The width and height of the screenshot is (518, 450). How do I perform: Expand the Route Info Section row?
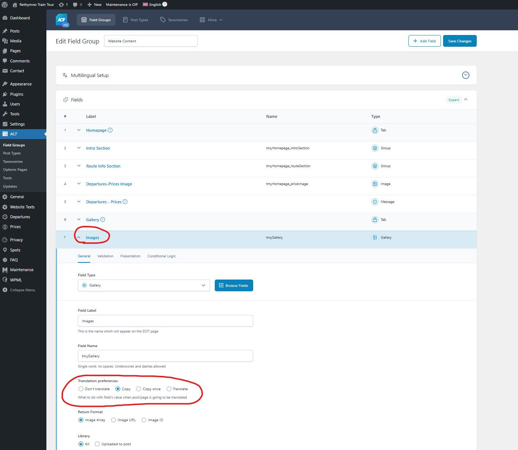(79, 166)
